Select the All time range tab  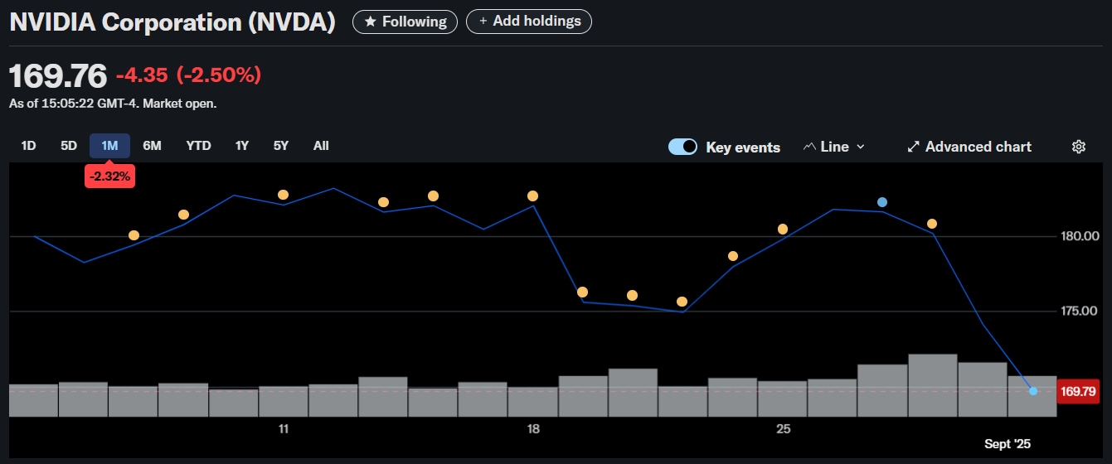tap(321, 146)
